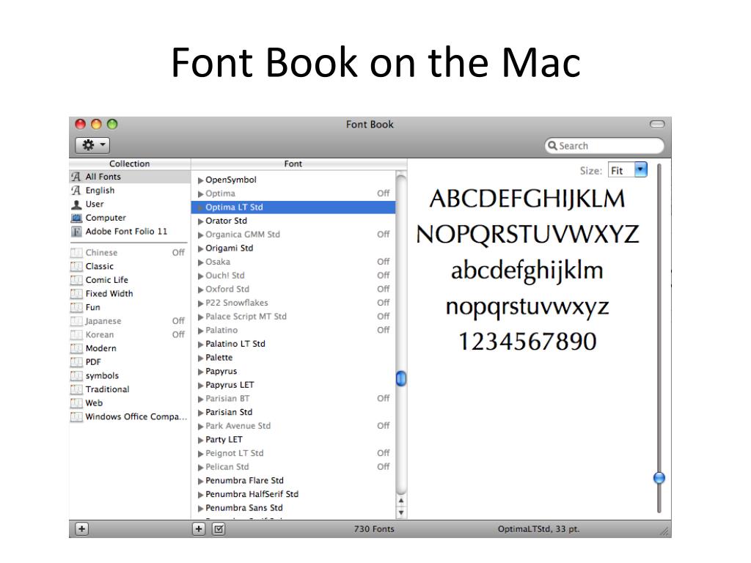
Task: Select the Peignot LT Std font
Action: (x=293, y=453)
